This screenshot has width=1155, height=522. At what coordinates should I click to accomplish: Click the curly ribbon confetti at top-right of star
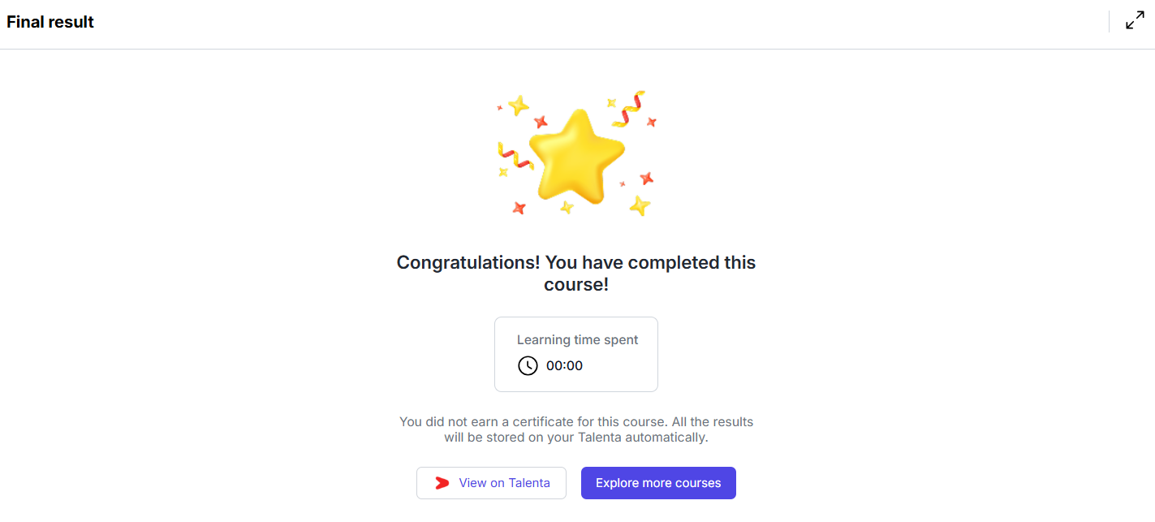628,109
